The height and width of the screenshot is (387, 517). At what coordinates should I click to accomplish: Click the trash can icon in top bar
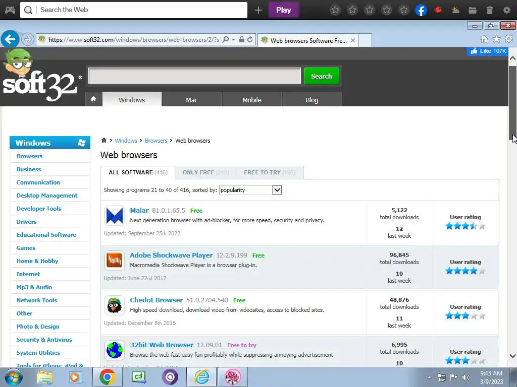click(x=490, y=10)
